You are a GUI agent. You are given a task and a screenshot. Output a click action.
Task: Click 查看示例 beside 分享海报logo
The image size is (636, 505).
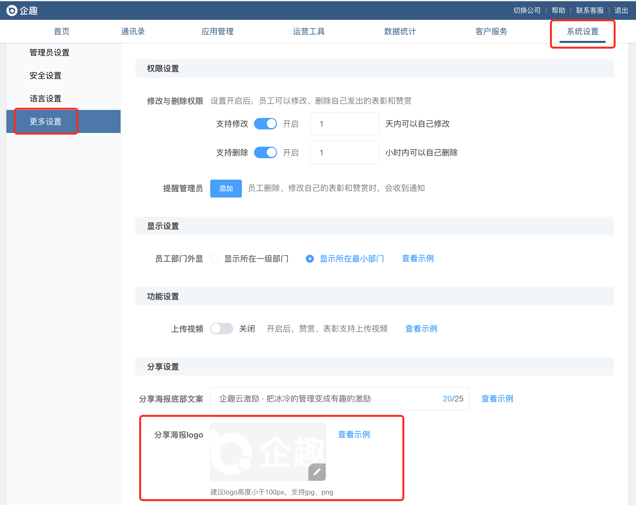click(x=354, y=434)
